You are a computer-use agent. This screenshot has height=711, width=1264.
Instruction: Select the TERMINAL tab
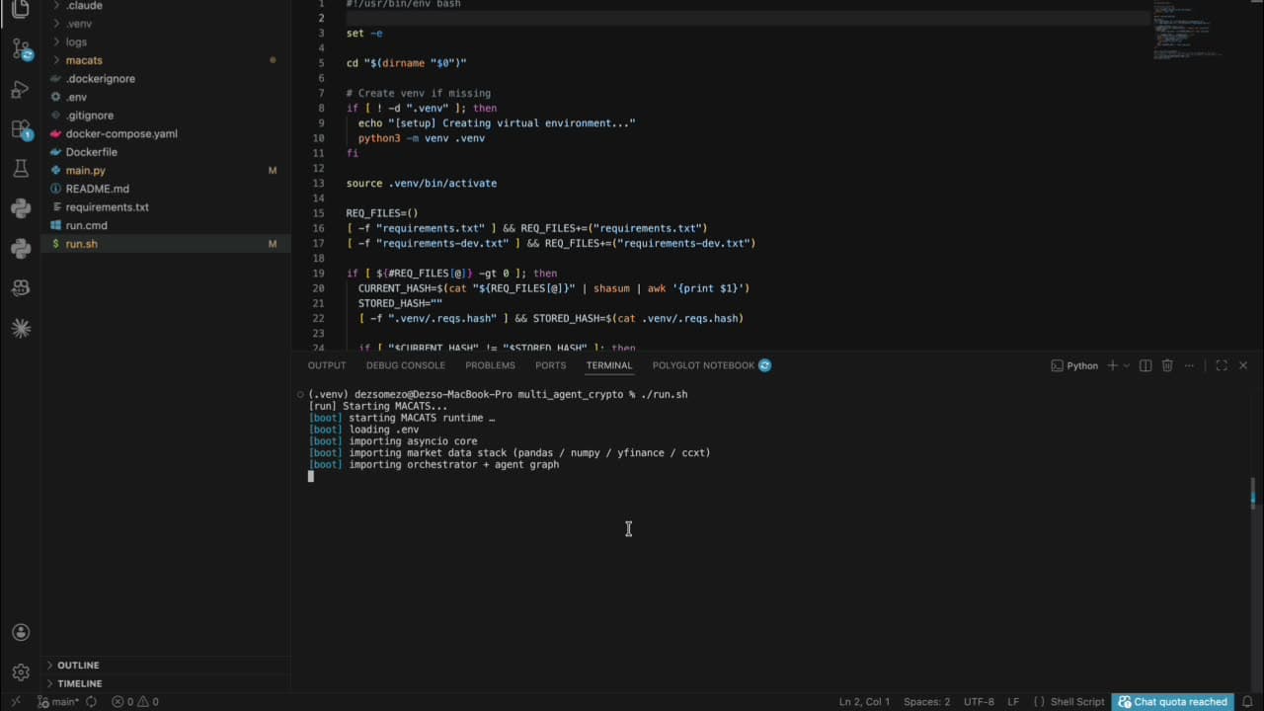[x=608, y=365]
